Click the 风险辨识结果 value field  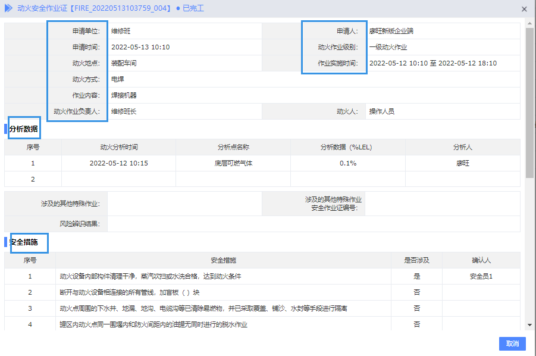point(314,224)
